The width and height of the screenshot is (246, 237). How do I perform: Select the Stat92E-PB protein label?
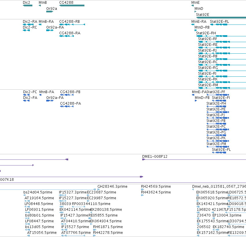216,121
